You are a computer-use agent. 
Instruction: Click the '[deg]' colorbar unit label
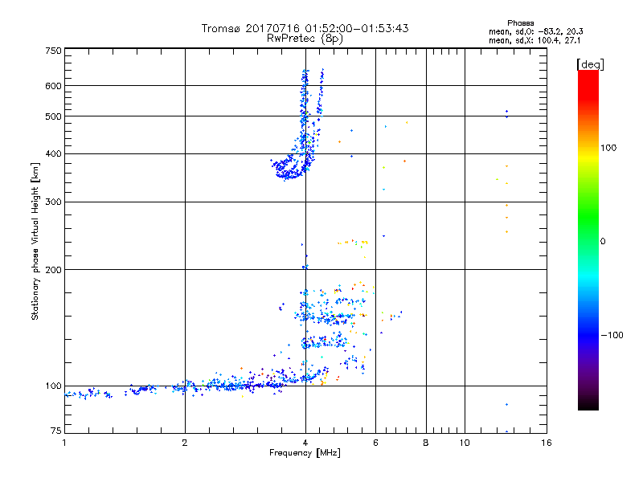pyautogui.click(x=590, y=64)
